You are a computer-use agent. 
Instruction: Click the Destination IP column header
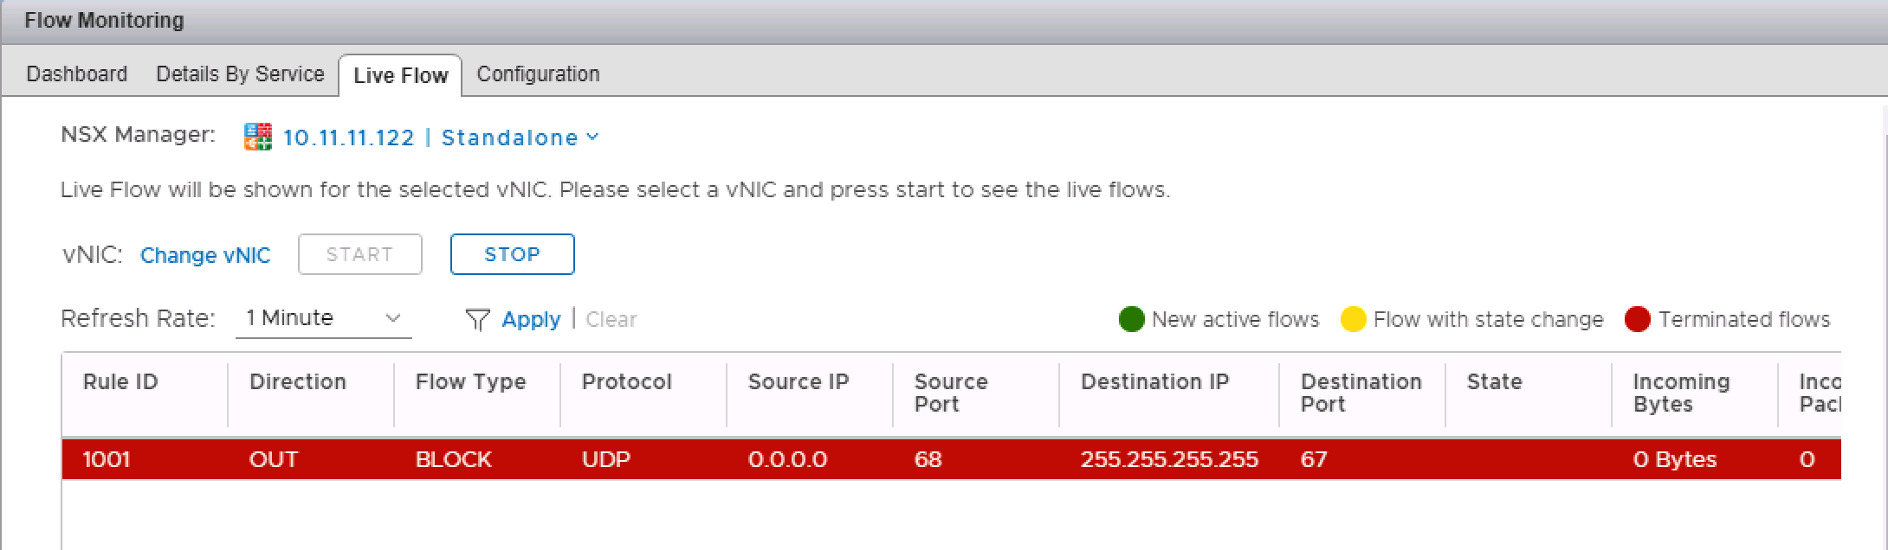1154,382
